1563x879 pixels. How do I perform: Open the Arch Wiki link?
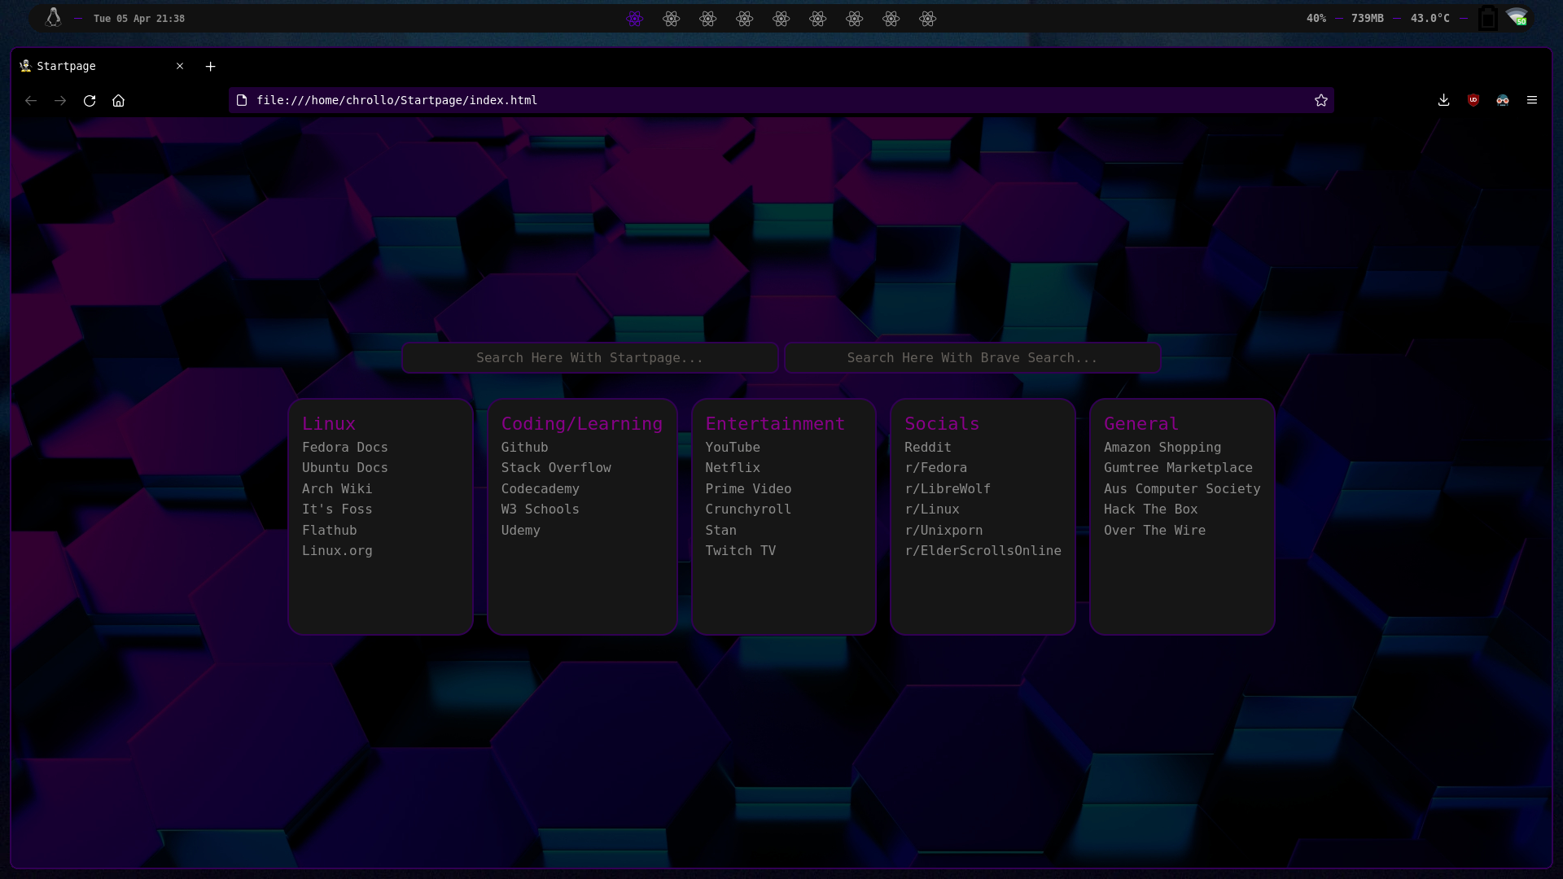(x=337, y=489)
